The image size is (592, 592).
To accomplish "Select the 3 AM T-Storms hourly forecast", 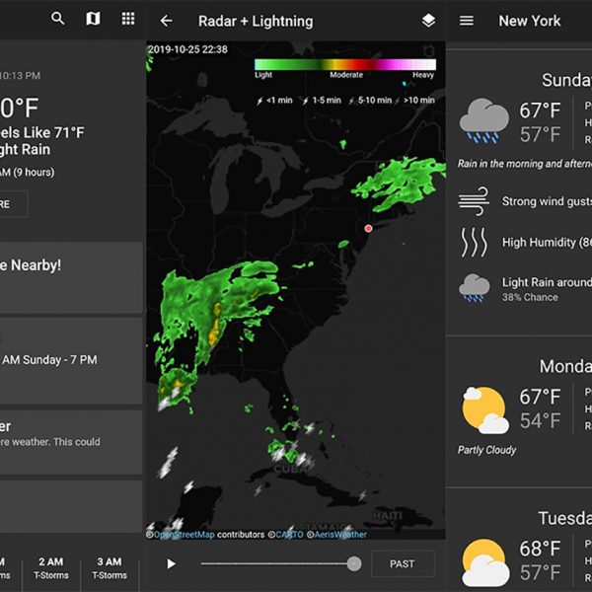I will tap(110, 568).
